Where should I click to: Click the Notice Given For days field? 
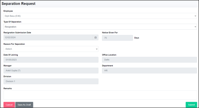[x=117, y=38]
